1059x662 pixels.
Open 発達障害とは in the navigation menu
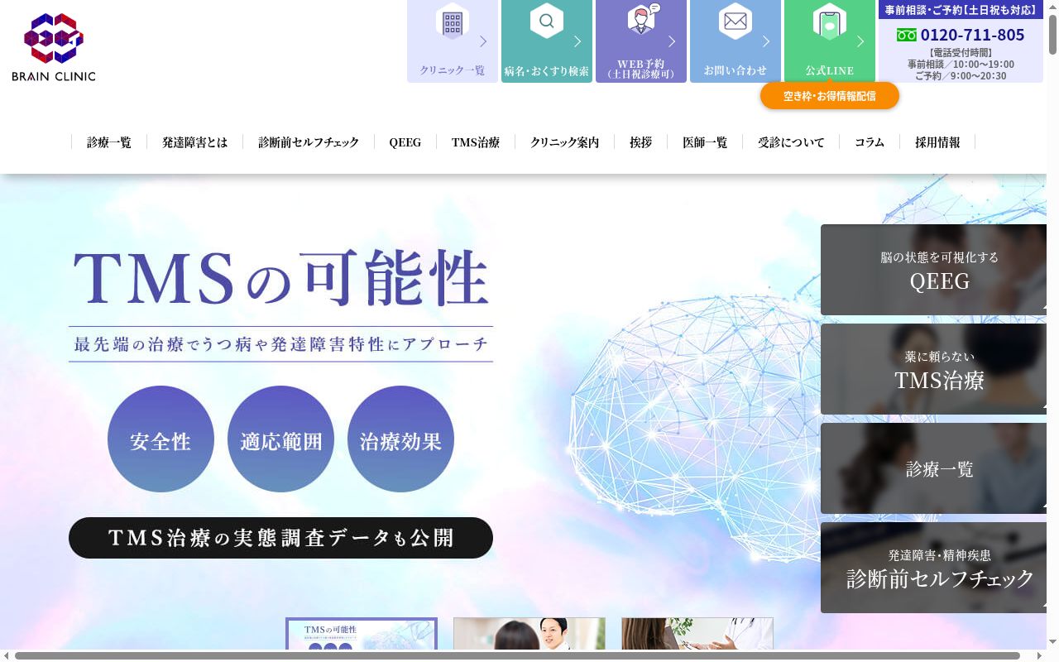tap(195, 142)
